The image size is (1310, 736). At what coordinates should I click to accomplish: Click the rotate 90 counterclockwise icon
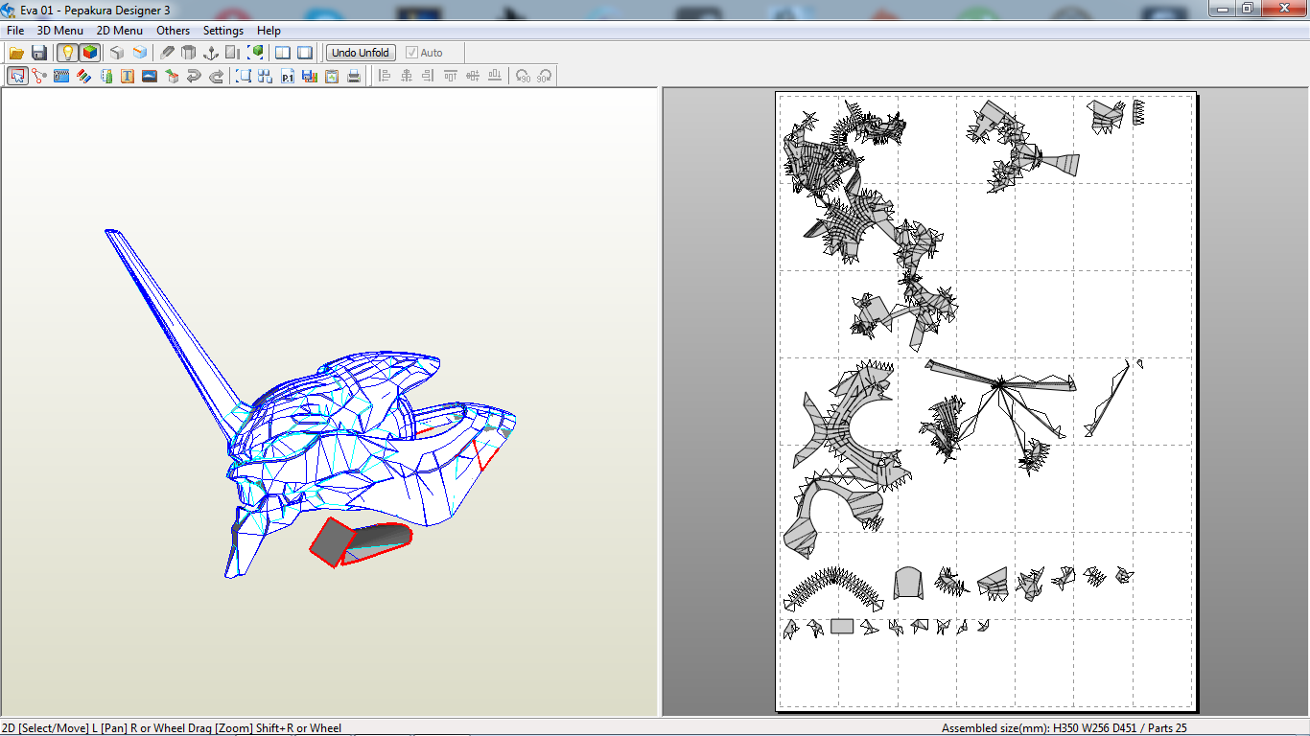point(523,76)
